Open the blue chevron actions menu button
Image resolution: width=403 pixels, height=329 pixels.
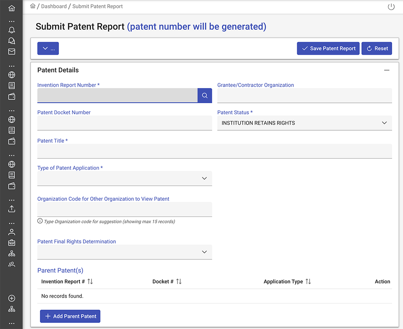[48, 48]
